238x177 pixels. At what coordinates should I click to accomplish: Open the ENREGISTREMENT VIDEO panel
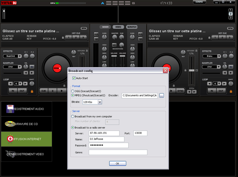click(26, 154)
